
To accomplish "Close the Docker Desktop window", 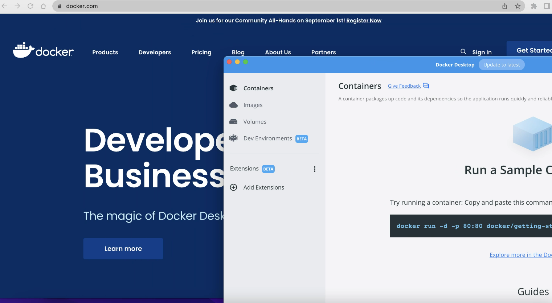I will pos(229,62).
